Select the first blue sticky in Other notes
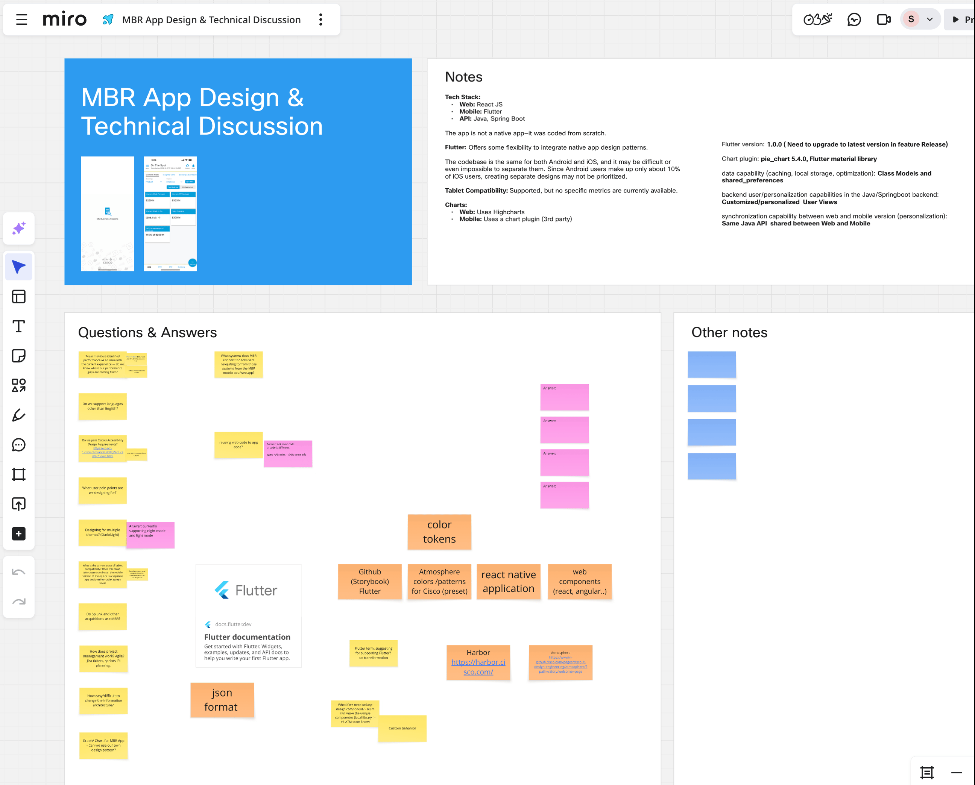The image size is (975, 785). click(712, 364)
